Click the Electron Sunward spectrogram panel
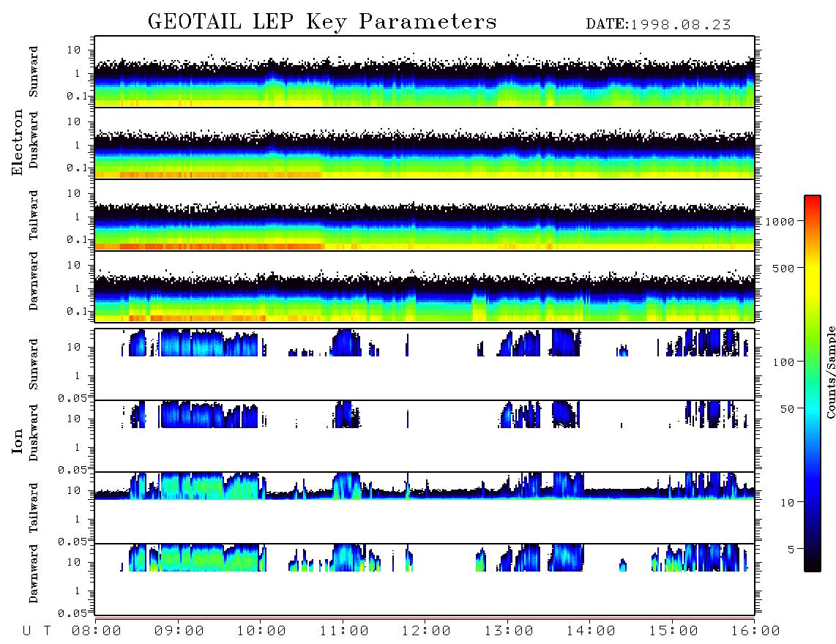The image size is (836, 644). coord(425,72)
